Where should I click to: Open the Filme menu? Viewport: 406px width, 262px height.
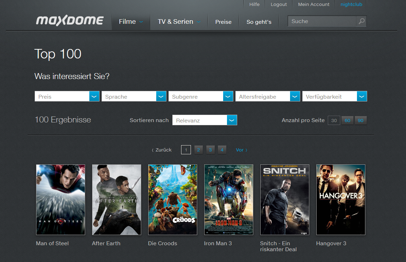click(131, 22)
